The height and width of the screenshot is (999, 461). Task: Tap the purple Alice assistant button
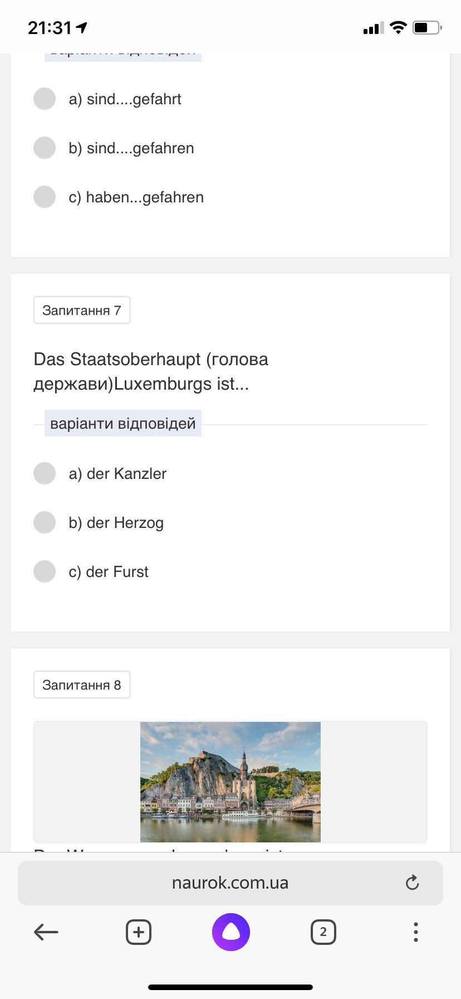[x=230, y=932]
